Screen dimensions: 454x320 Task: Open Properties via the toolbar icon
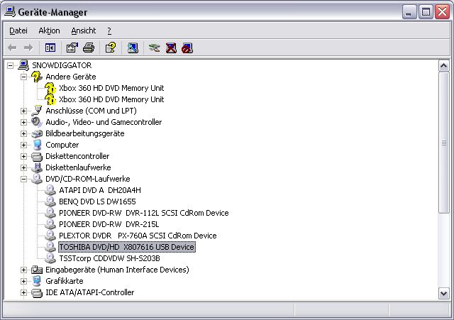point(72,48)
